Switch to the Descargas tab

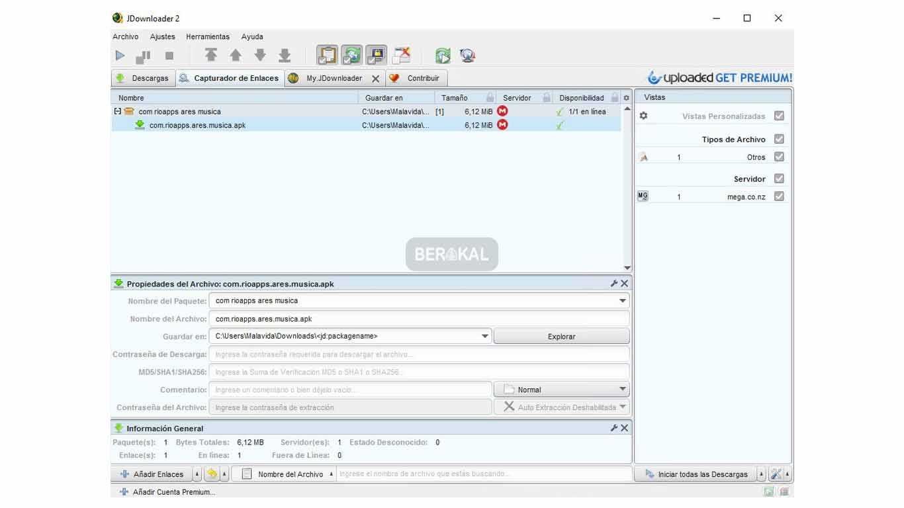pos(143,78)
